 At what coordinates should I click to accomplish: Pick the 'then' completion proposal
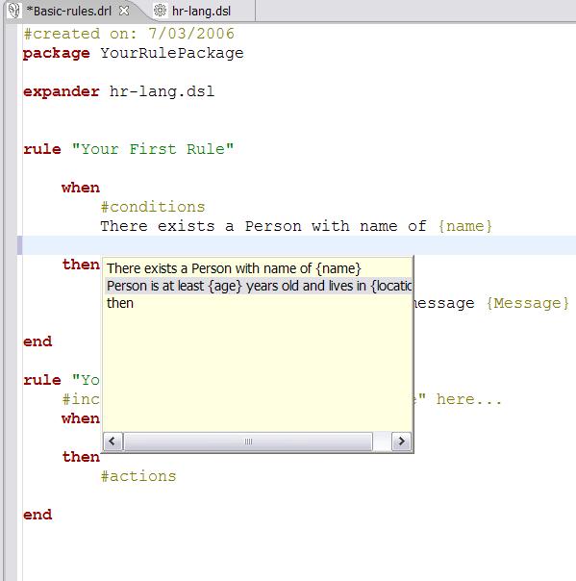(x=258, y=303)
